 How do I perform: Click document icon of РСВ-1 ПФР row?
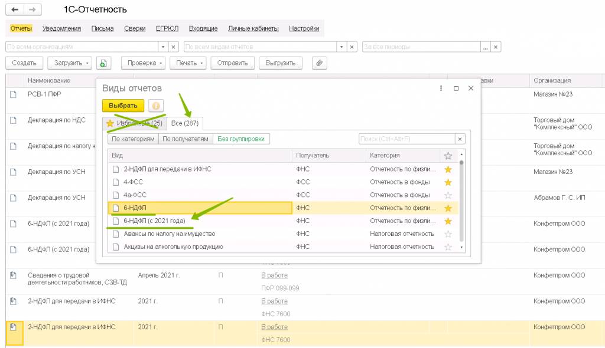(x=13, y=94)
